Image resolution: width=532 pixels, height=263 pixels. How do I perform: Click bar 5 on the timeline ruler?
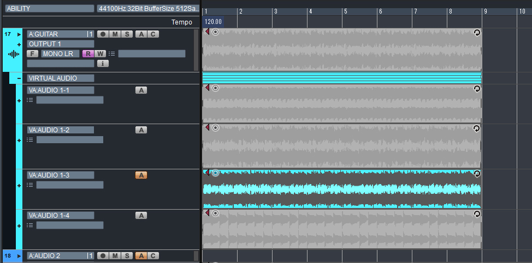(x=345, y=11)
